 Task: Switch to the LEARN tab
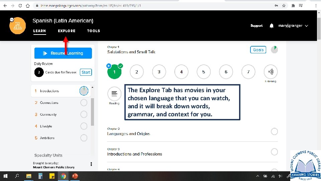tap(39, 31)
